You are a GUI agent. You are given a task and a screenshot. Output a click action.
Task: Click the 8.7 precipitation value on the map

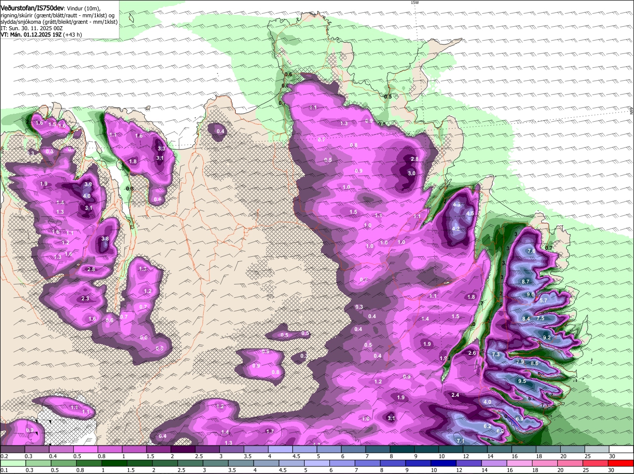tap(526, 281)
